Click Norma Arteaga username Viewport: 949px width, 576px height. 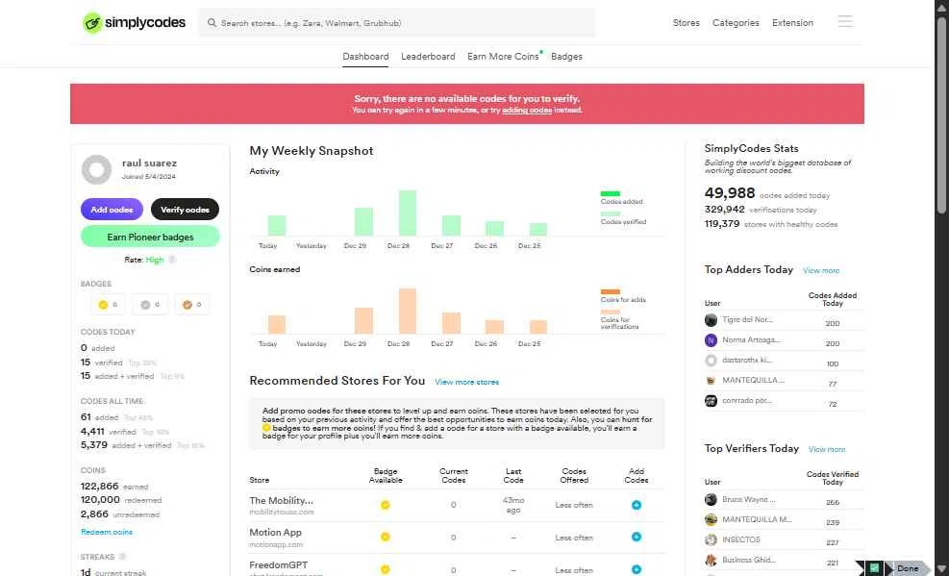(751, 340)
